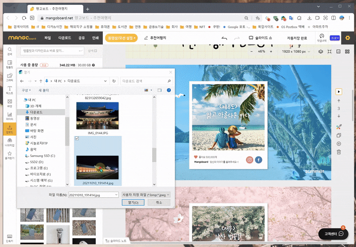Open the 작업내역 work history clock icon
The width and height of the screenshot is (356, 247).
(x=322, y=38)
